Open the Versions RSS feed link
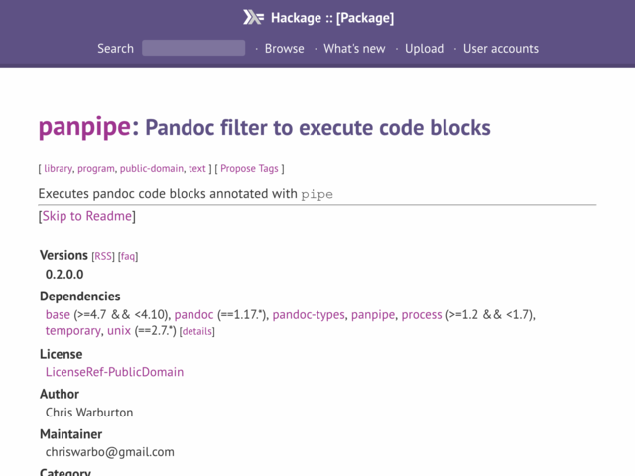This screenshot has height=476, width=635. 103,256
